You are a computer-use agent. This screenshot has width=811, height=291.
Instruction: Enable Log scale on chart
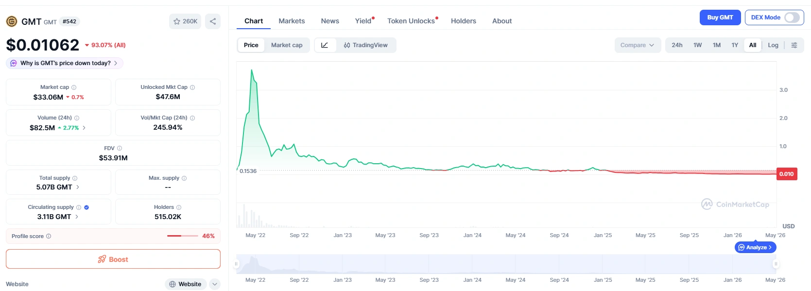click(773, 45)
